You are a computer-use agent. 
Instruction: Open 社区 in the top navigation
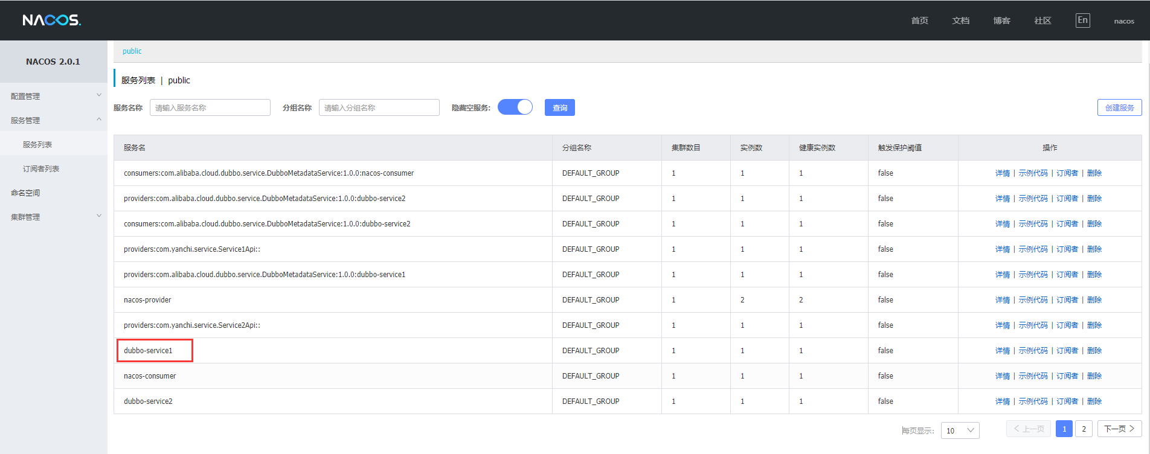click(1043, 21)
